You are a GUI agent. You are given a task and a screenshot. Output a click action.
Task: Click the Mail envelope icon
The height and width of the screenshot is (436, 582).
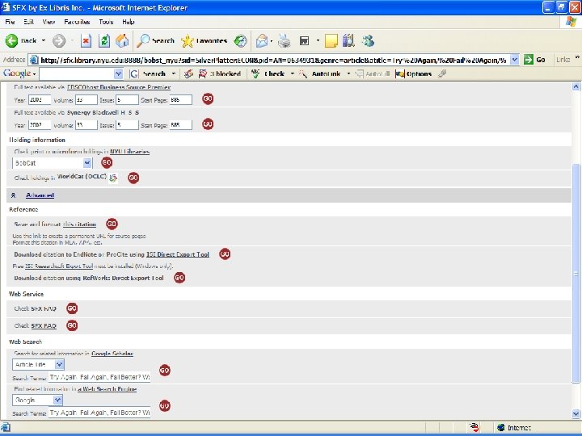point(262,41)
